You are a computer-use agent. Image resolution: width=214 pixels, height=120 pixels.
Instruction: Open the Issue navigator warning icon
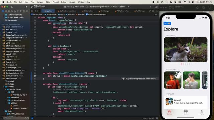(15, 11)
